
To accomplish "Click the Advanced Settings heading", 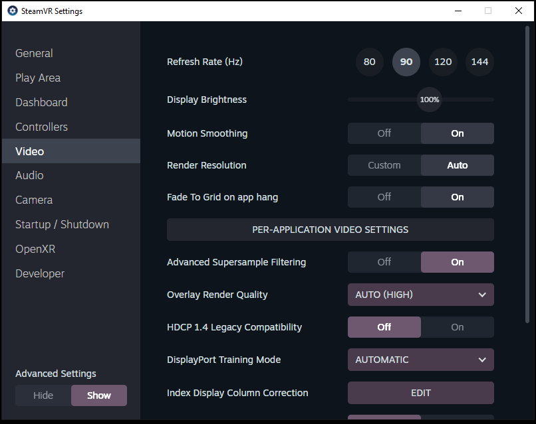I will coord(56,374).
